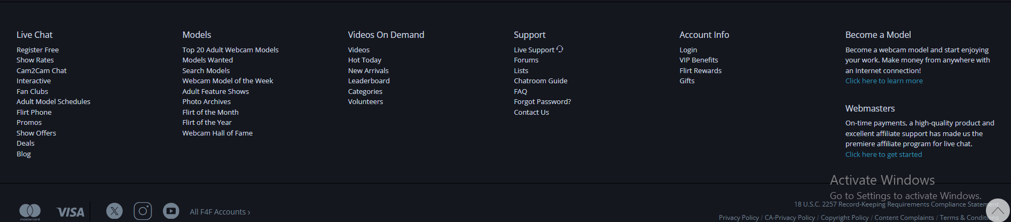Click the Visa payment logo

click(70, 212)
